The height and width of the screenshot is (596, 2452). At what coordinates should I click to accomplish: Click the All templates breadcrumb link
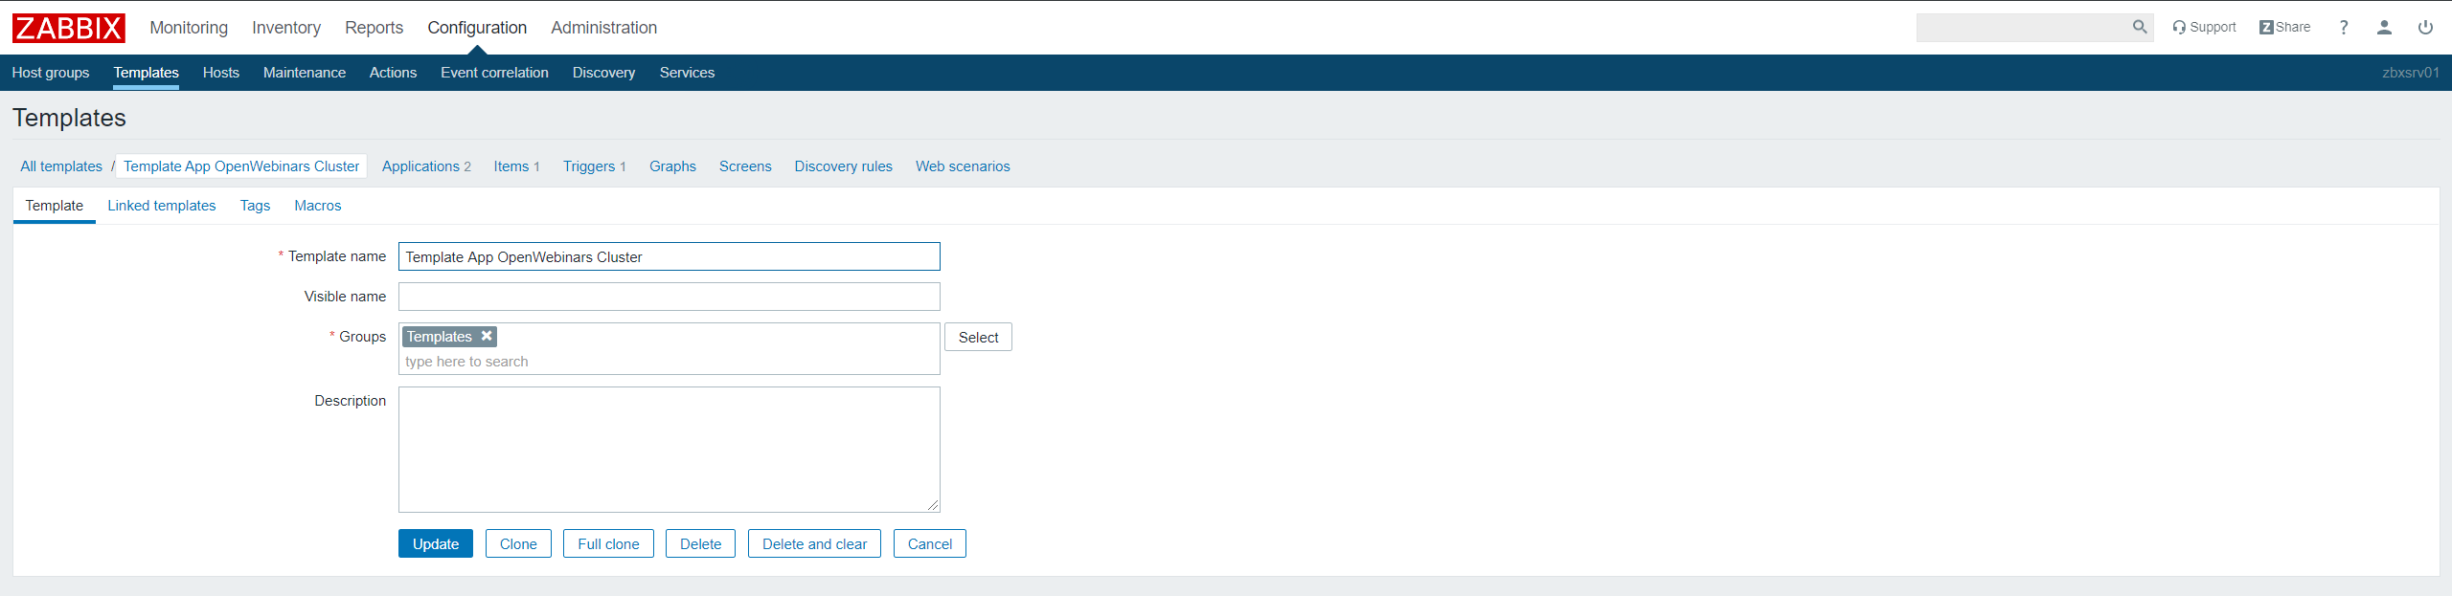(x=61, y=166)
